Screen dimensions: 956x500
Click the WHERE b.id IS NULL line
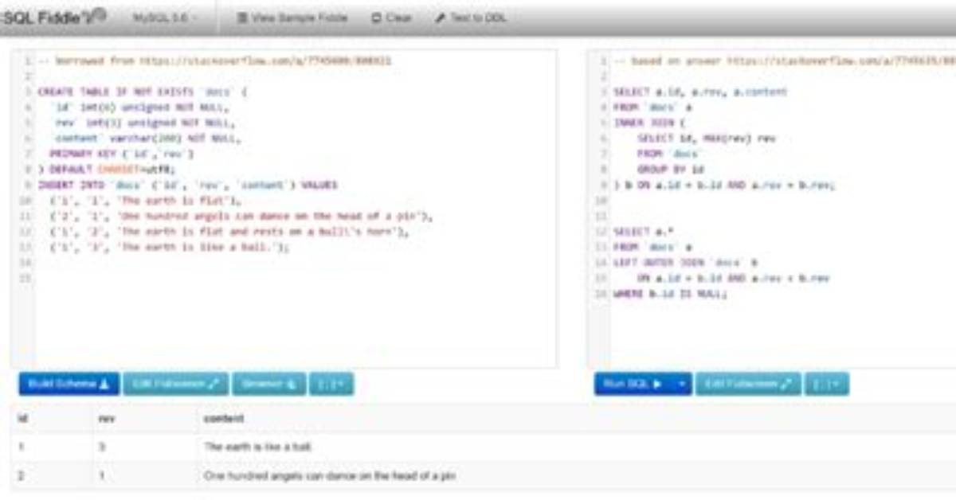point(670,293)
